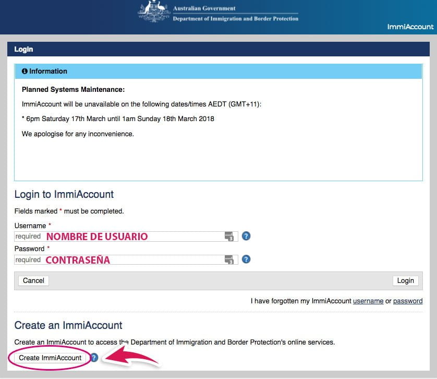Click the help icon beside Username field

[x=246, y=236]
